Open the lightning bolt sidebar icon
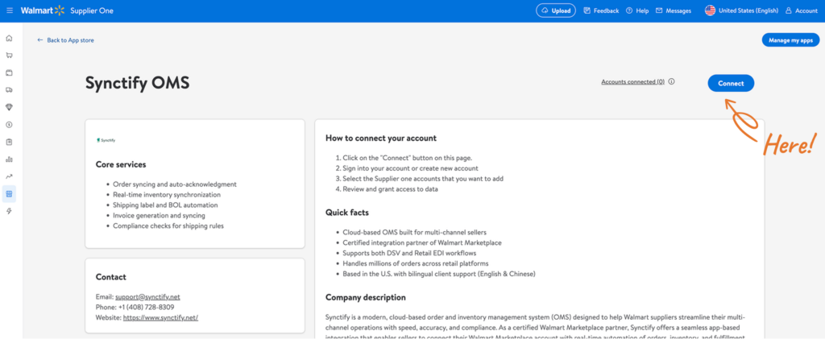 [x=9, y=211]
